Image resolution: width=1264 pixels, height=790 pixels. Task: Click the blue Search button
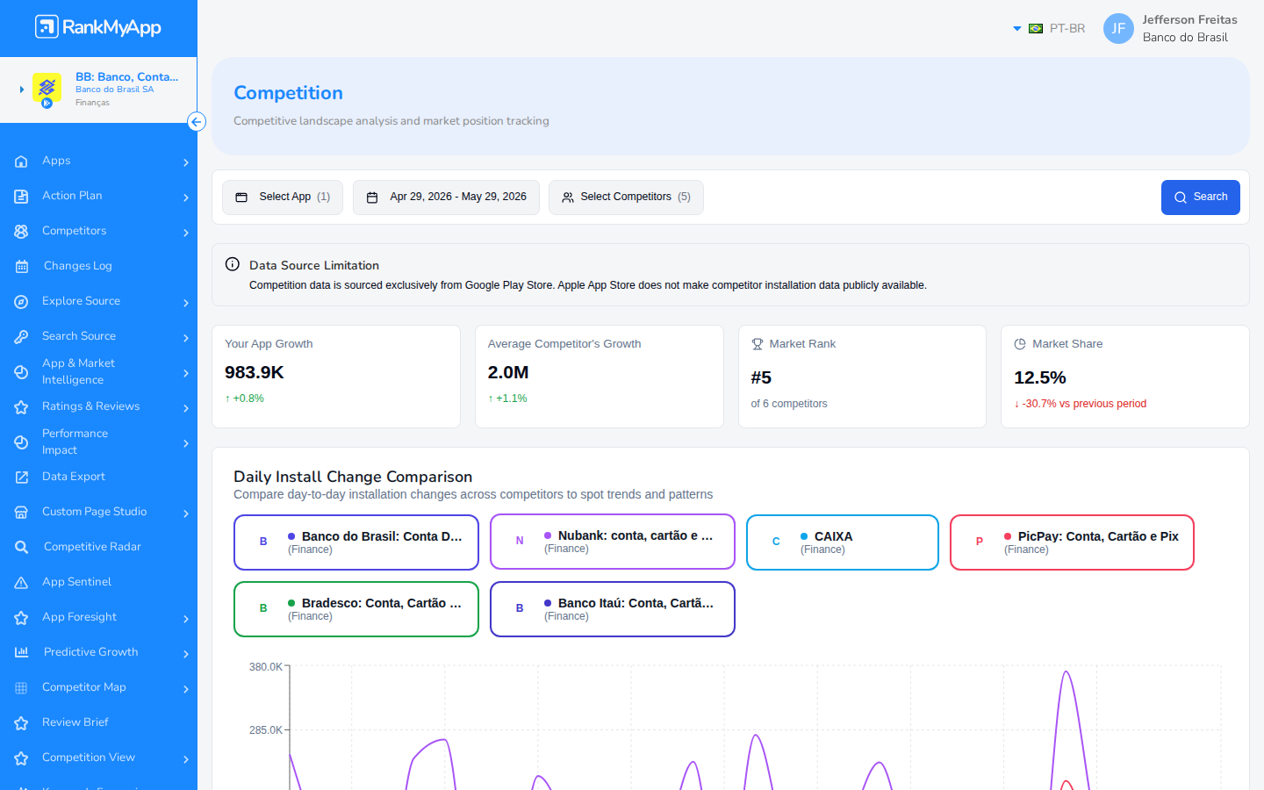[x=1200, y=197]
